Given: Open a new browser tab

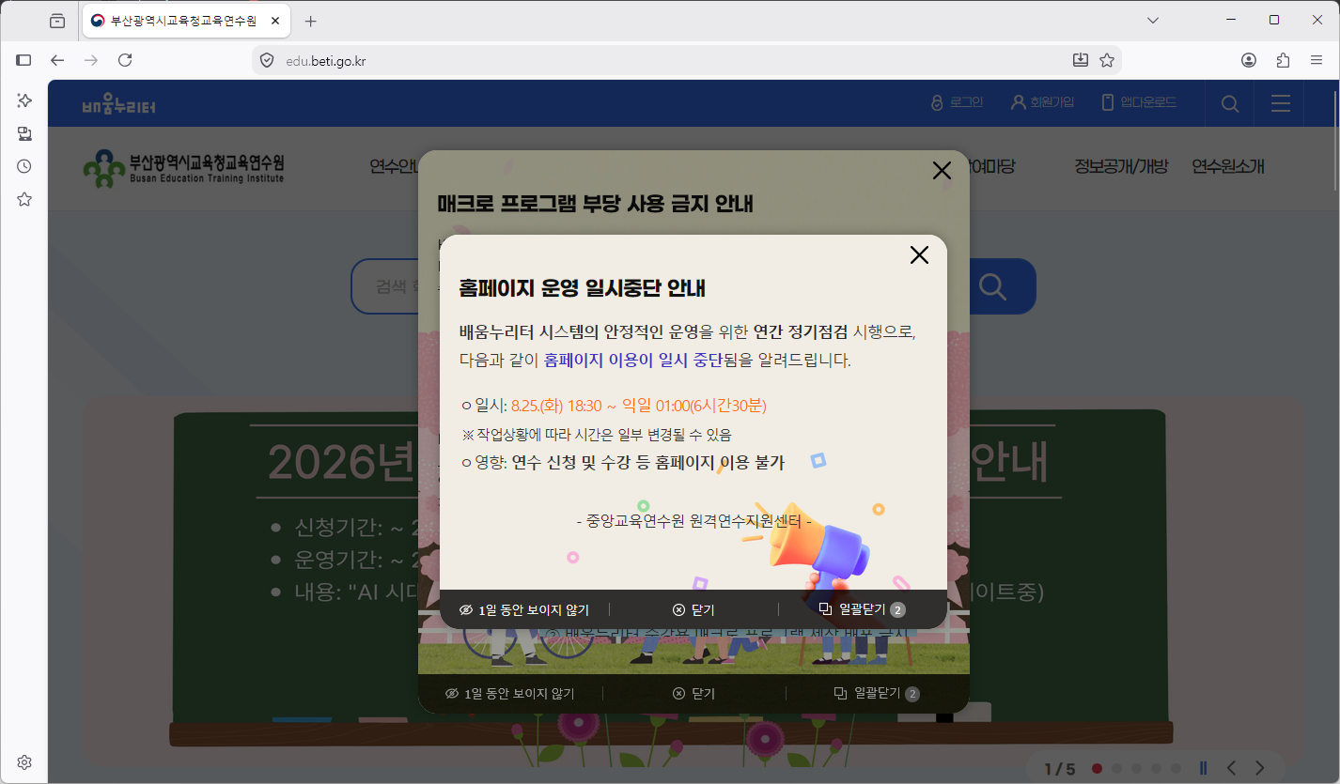Looking at the screenshot, I should pos(311,21).
